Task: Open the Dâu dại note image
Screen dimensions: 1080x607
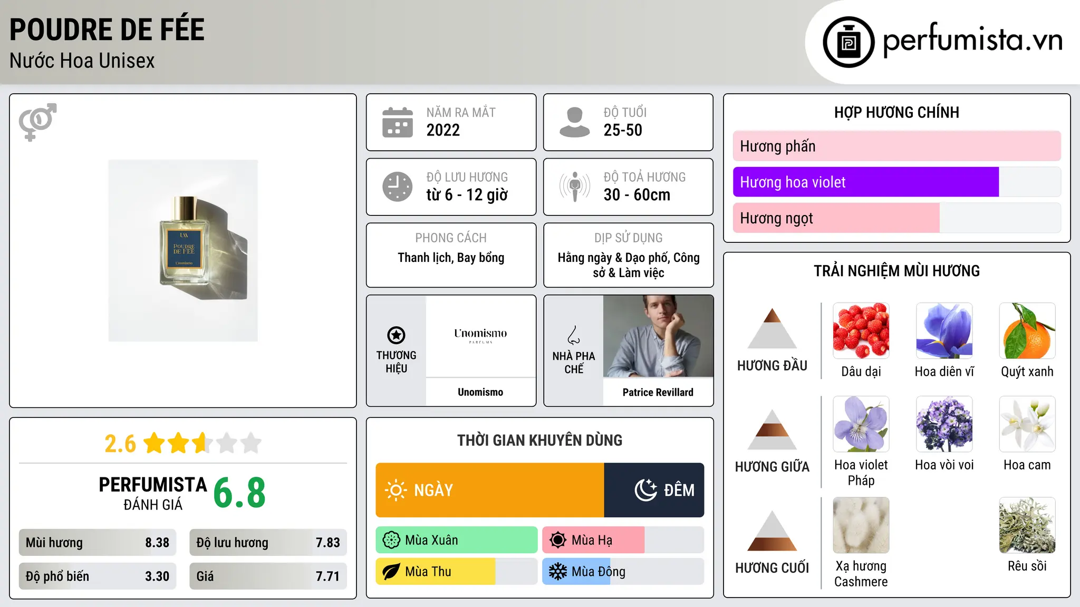Action: (861, 331)
